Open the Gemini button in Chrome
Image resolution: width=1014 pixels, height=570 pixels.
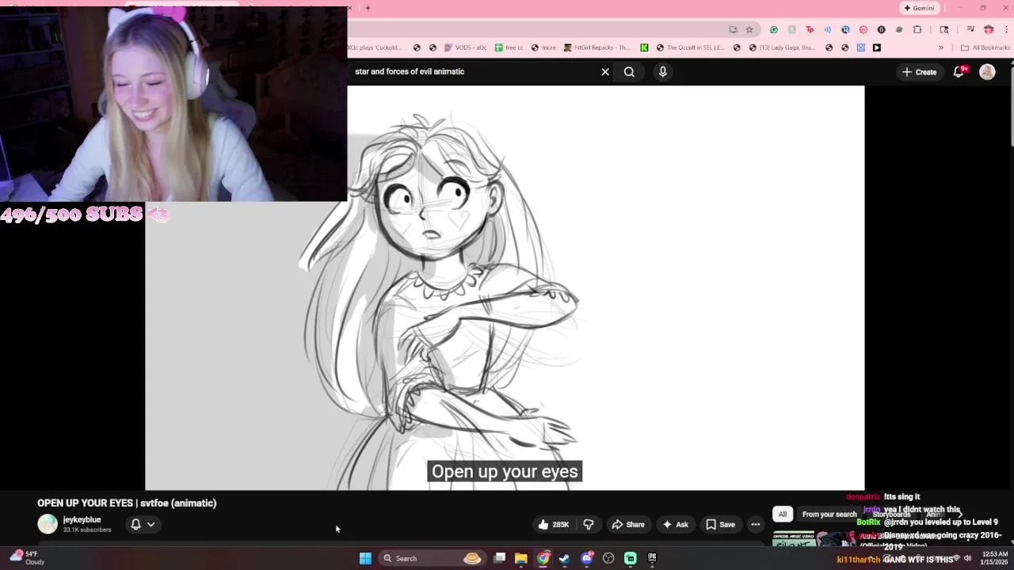919,8
